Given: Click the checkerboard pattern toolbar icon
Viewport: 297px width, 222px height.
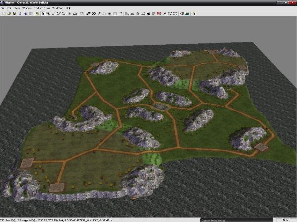Looking at the screenshot, I should [94, 13].
